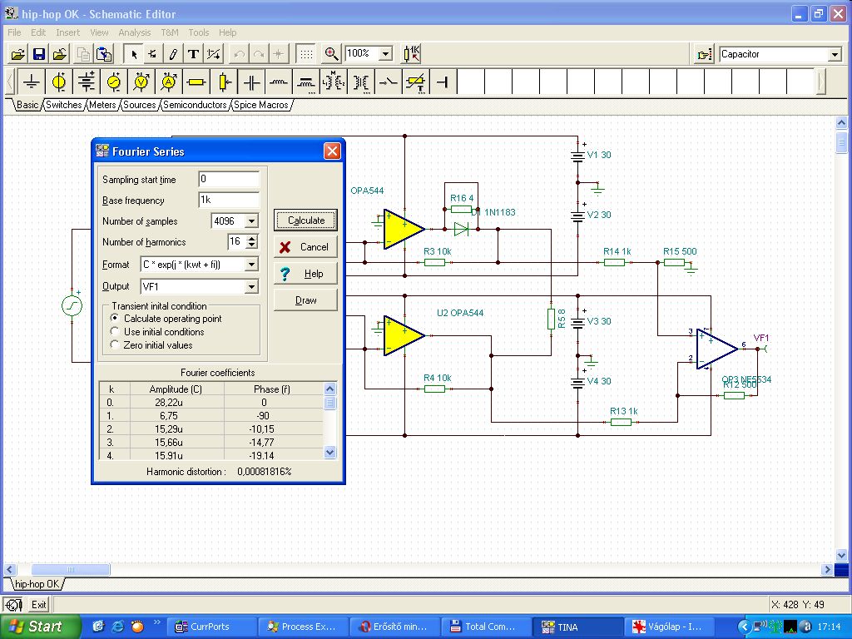Select the Jumper component icon

[x=443, y=82]
